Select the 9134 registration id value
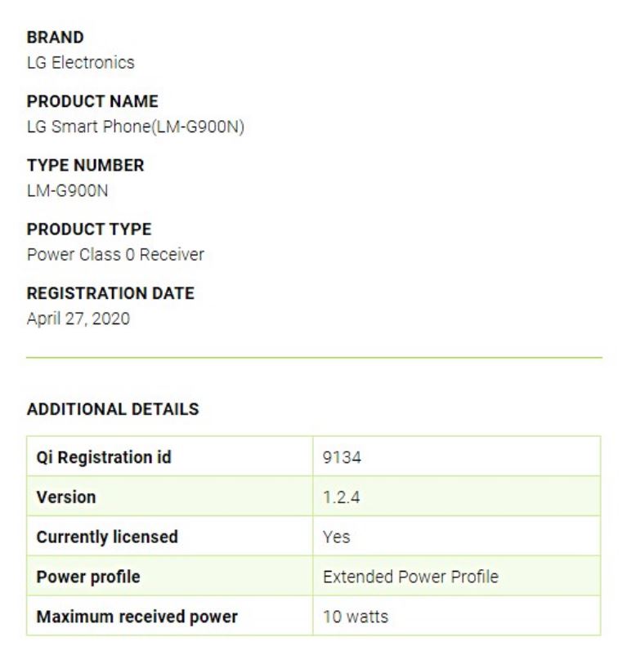This screenshot has width=627, height=664. pyautogui.click(x=343, y=457)
